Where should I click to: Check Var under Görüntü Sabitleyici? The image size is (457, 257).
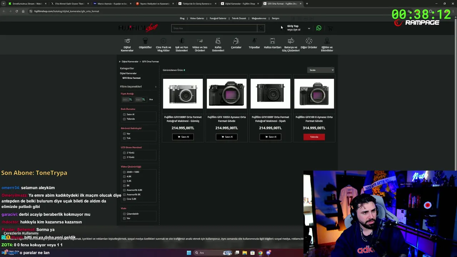124,134
